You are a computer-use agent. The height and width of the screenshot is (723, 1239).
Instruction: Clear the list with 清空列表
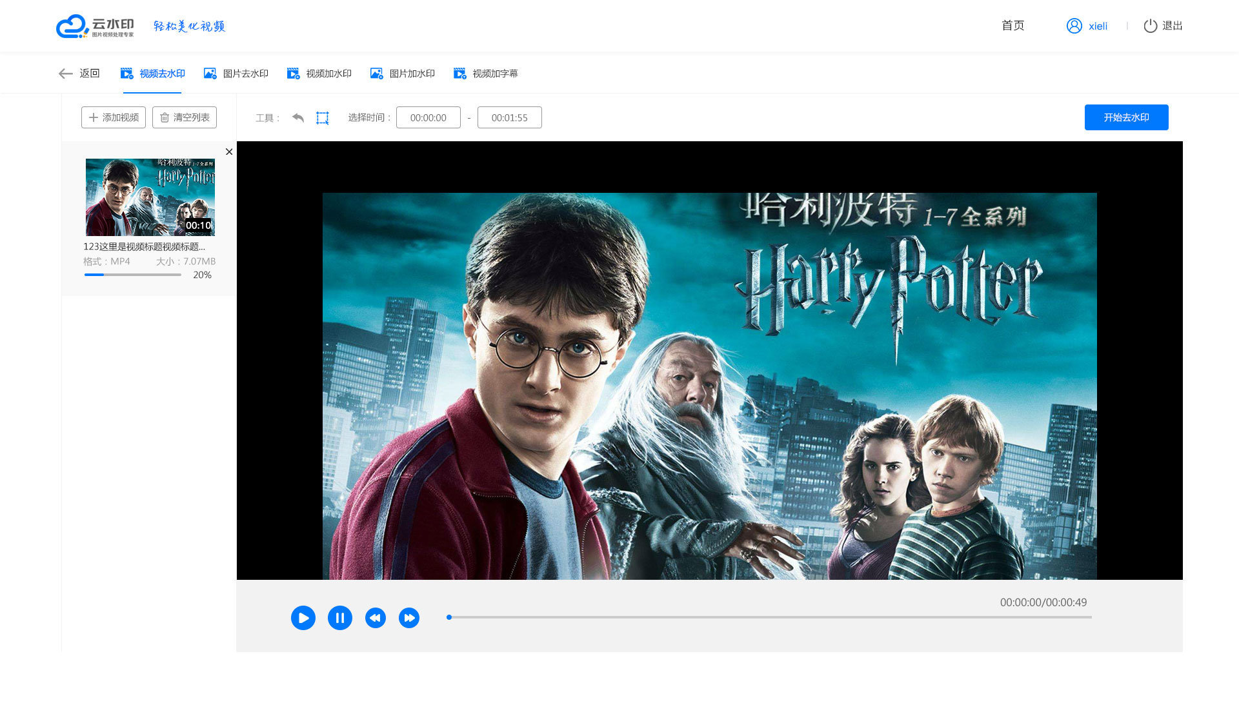(x=185, y=117)
